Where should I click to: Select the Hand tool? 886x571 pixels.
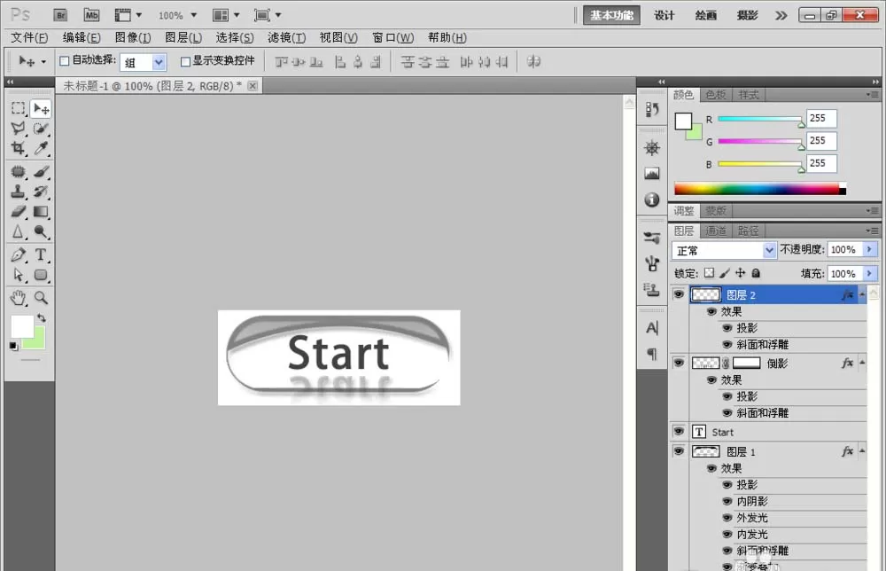[x=18, y=297]
